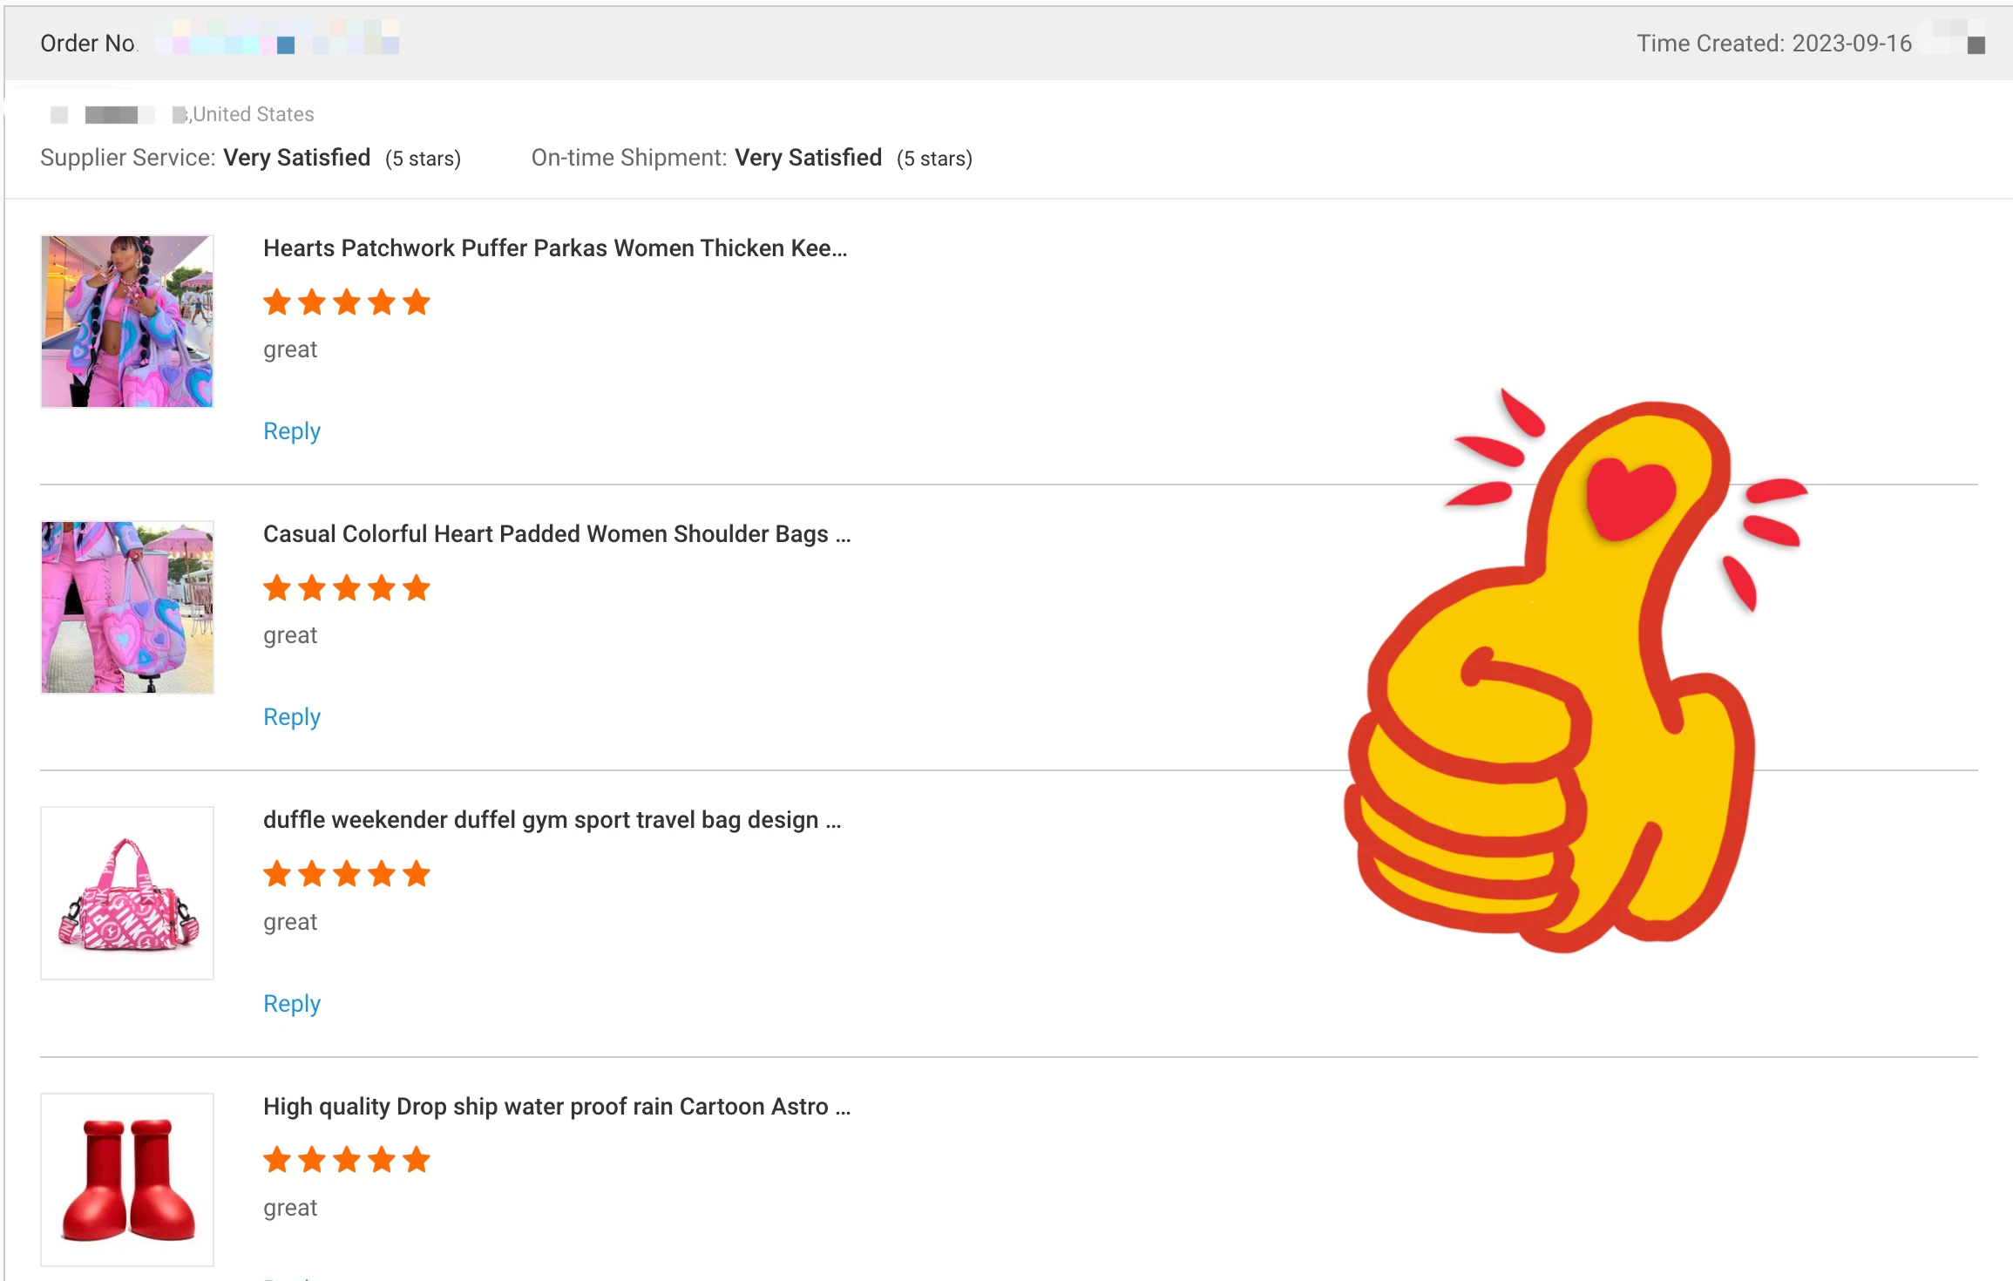
Task: Click the third star of duffle bag rating
Action: point(347,874)
